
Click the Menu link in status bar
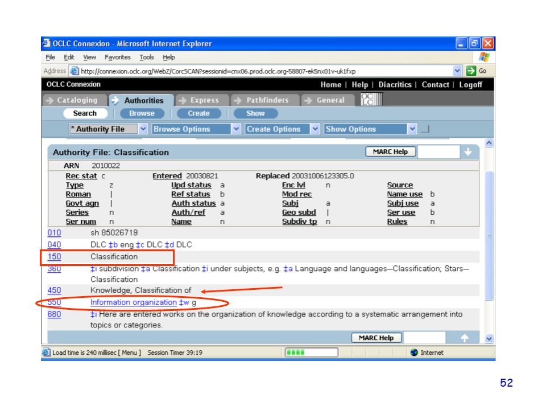point(130,352)
